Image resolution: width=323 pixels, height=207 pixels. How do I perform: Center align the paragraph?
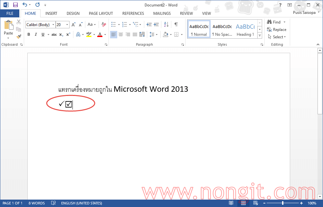121,34
